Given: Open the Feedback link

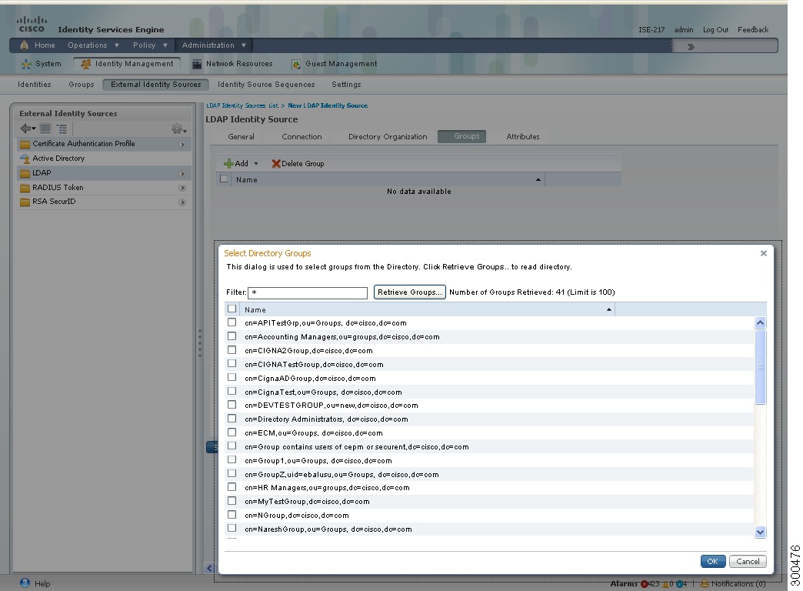Looking at the screenshot, I should point(753,30).
